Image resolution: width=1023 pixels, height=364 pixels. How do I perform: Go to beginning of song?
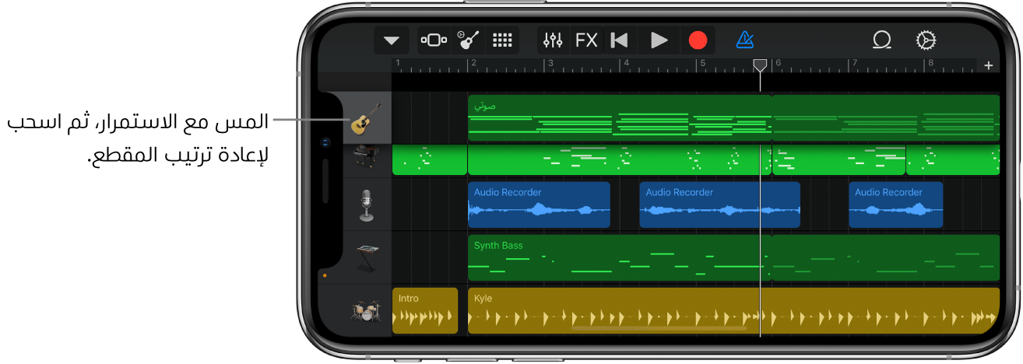620,40
